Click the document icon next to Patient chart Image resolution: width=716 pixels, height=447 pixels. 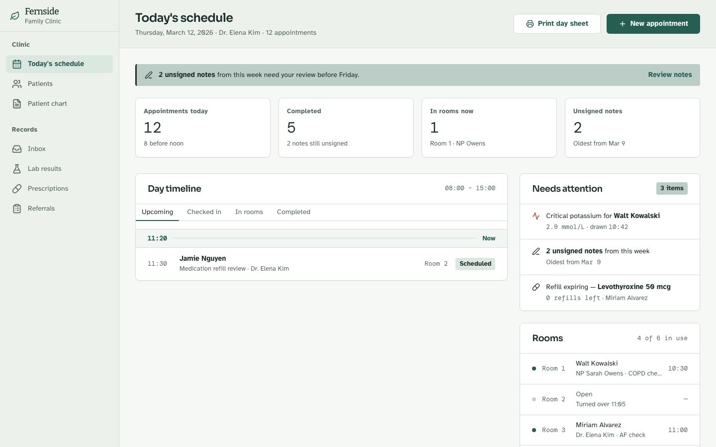click(x=17, y=104)
